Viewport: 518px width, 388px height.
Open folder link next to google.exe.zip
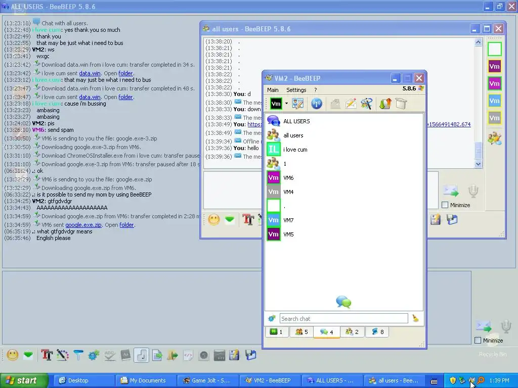[x=126, y=225]
